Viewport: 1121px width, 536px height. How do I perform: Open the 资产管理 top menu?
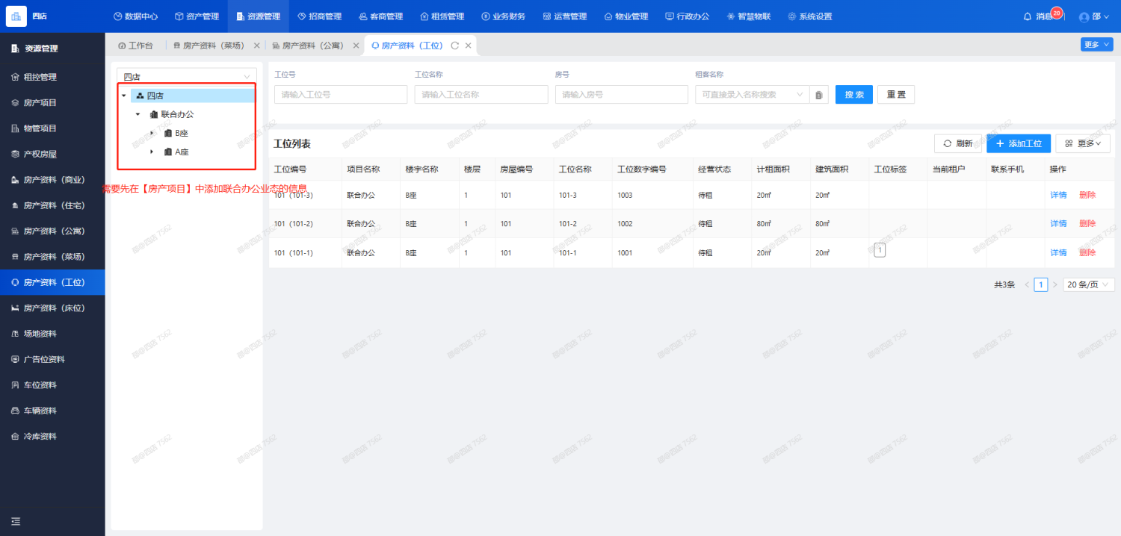197,16
